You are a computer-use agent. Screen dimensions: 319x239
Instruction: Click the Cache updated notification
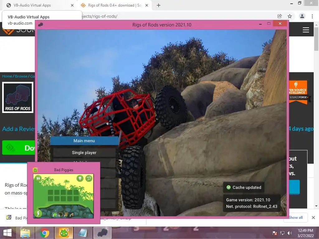coord(244,187)
